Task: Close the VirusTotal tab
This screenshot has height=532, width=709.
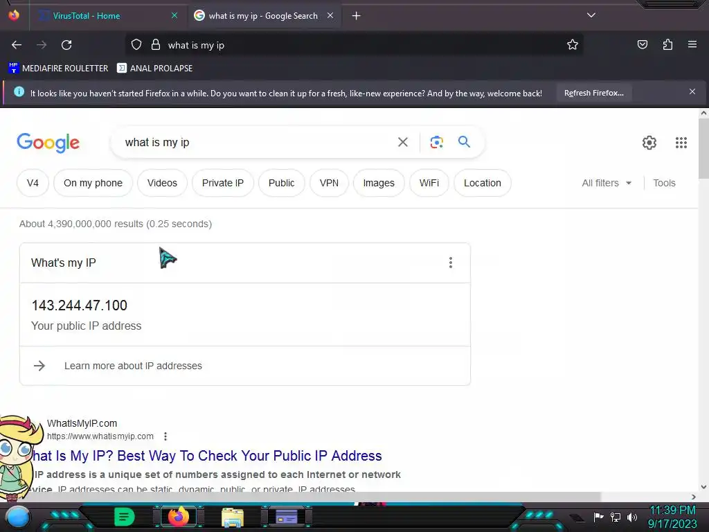Action: click(174, 15)
